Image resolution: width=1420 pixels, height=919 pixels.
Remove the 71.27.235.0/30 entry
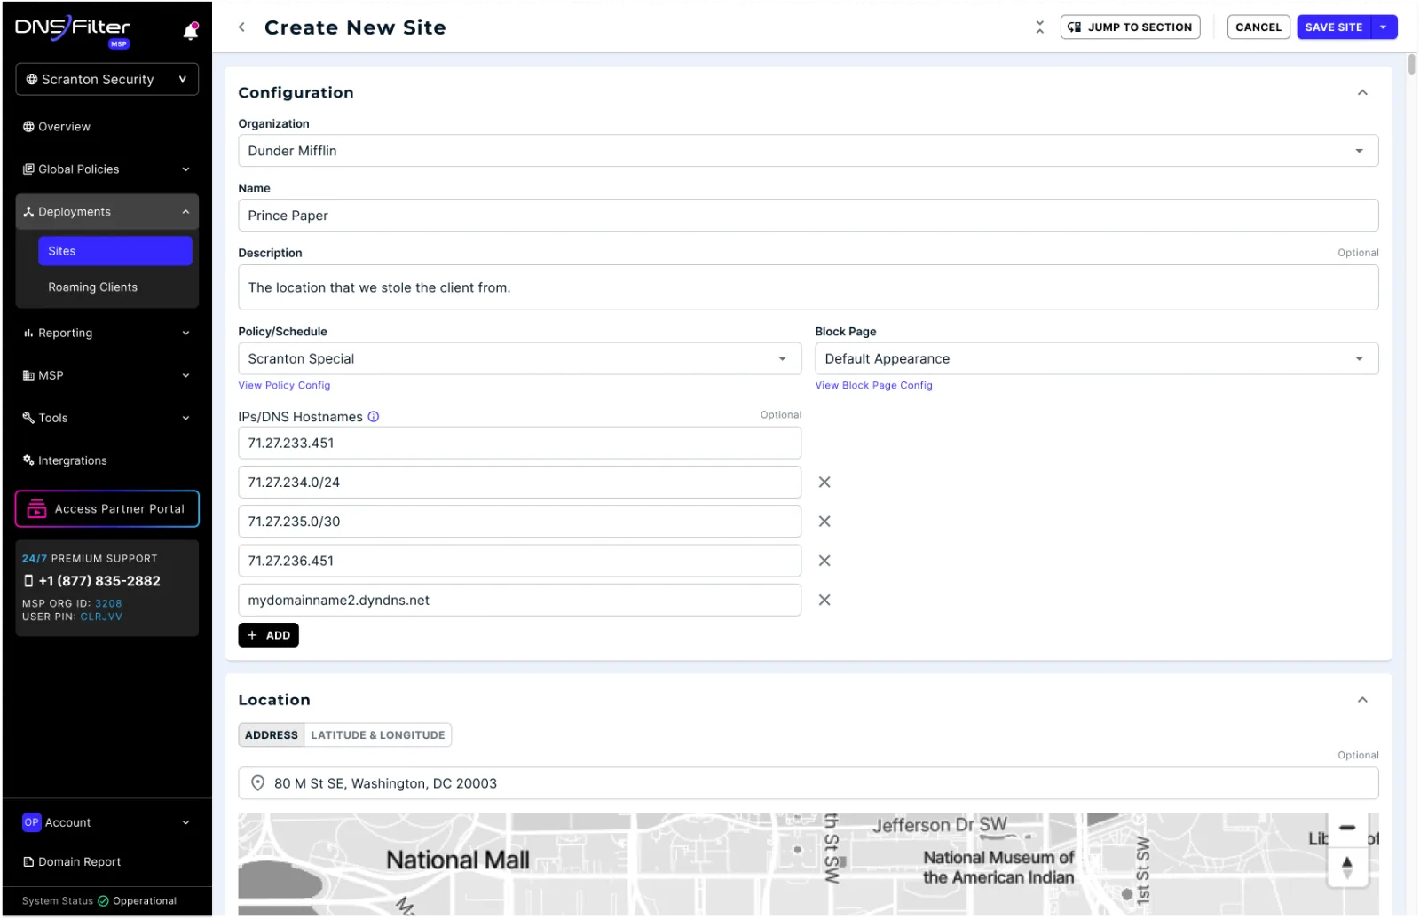point(824,522)
